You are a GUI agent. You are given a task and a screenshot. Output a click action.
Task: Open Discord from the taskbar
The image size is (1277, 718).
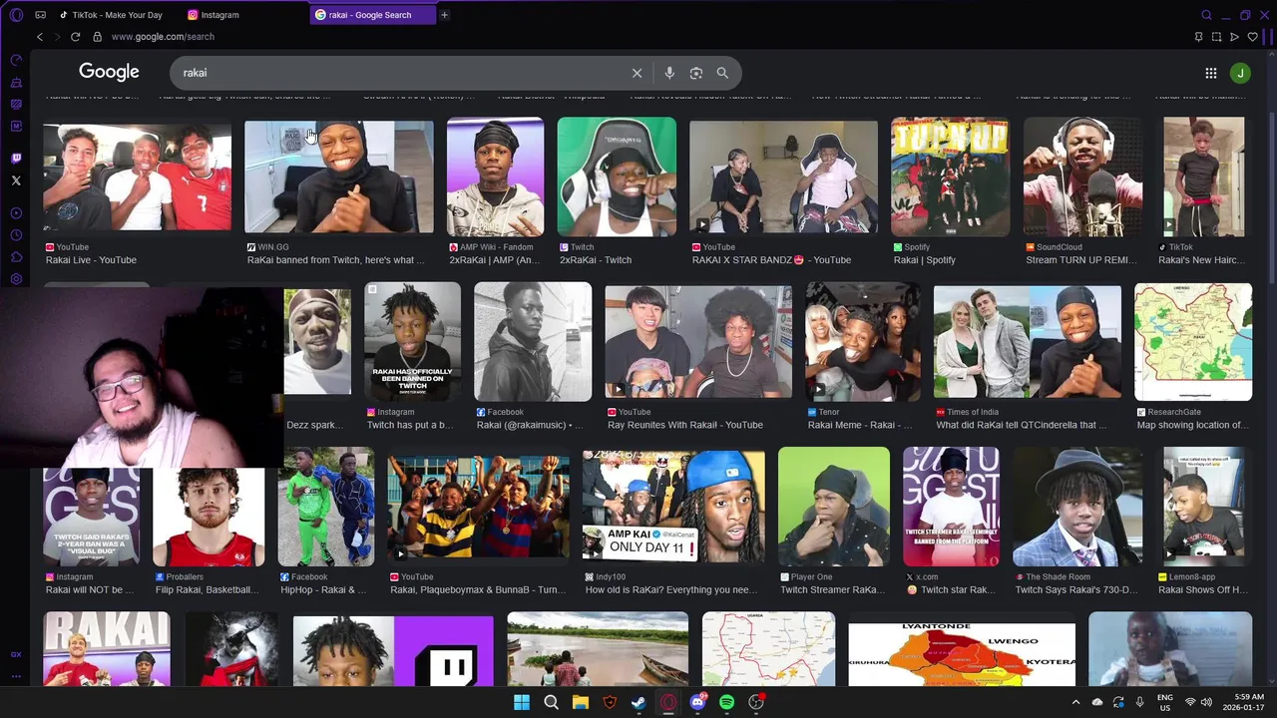(697, 702)
